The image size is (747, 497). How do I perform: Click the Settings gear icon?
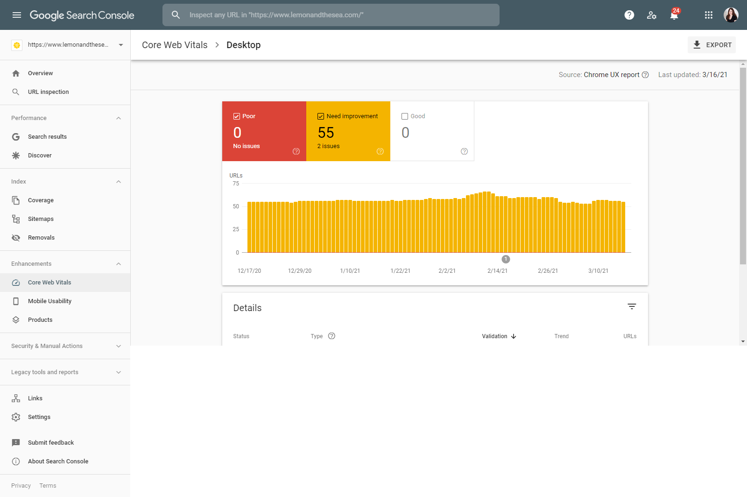pos(16,417)
